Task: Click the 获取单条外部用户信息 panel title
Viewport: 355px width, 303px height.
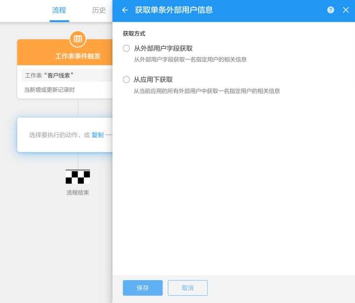Action: click(x=174, y=10)
